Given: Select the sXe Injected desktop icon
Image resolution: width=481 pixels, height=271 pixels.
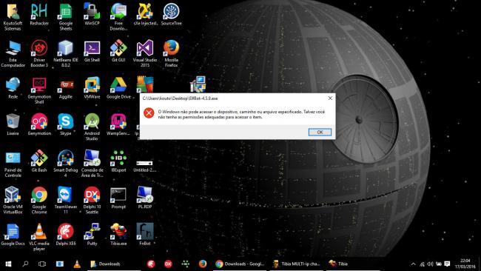Looking at the screenshot, I should point(145,14).
